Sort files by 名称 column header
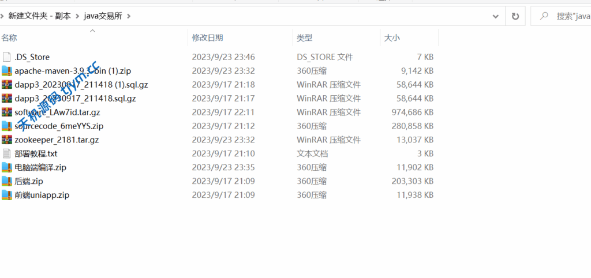 point(9,38)
